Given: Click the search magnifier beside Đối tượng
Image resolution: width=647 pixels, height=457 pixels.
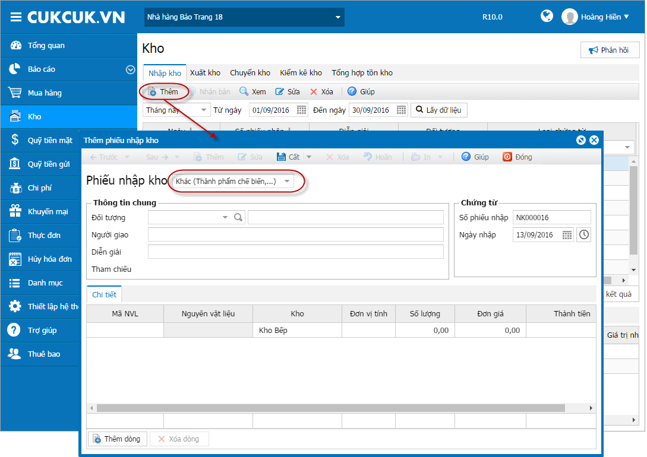Looking at the screenshot, I should coord(238,217).
